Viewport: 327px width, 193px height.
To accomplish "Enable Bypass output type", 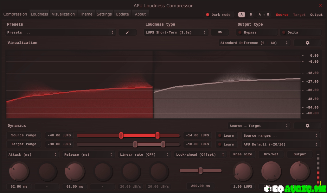I will point(257,32).
